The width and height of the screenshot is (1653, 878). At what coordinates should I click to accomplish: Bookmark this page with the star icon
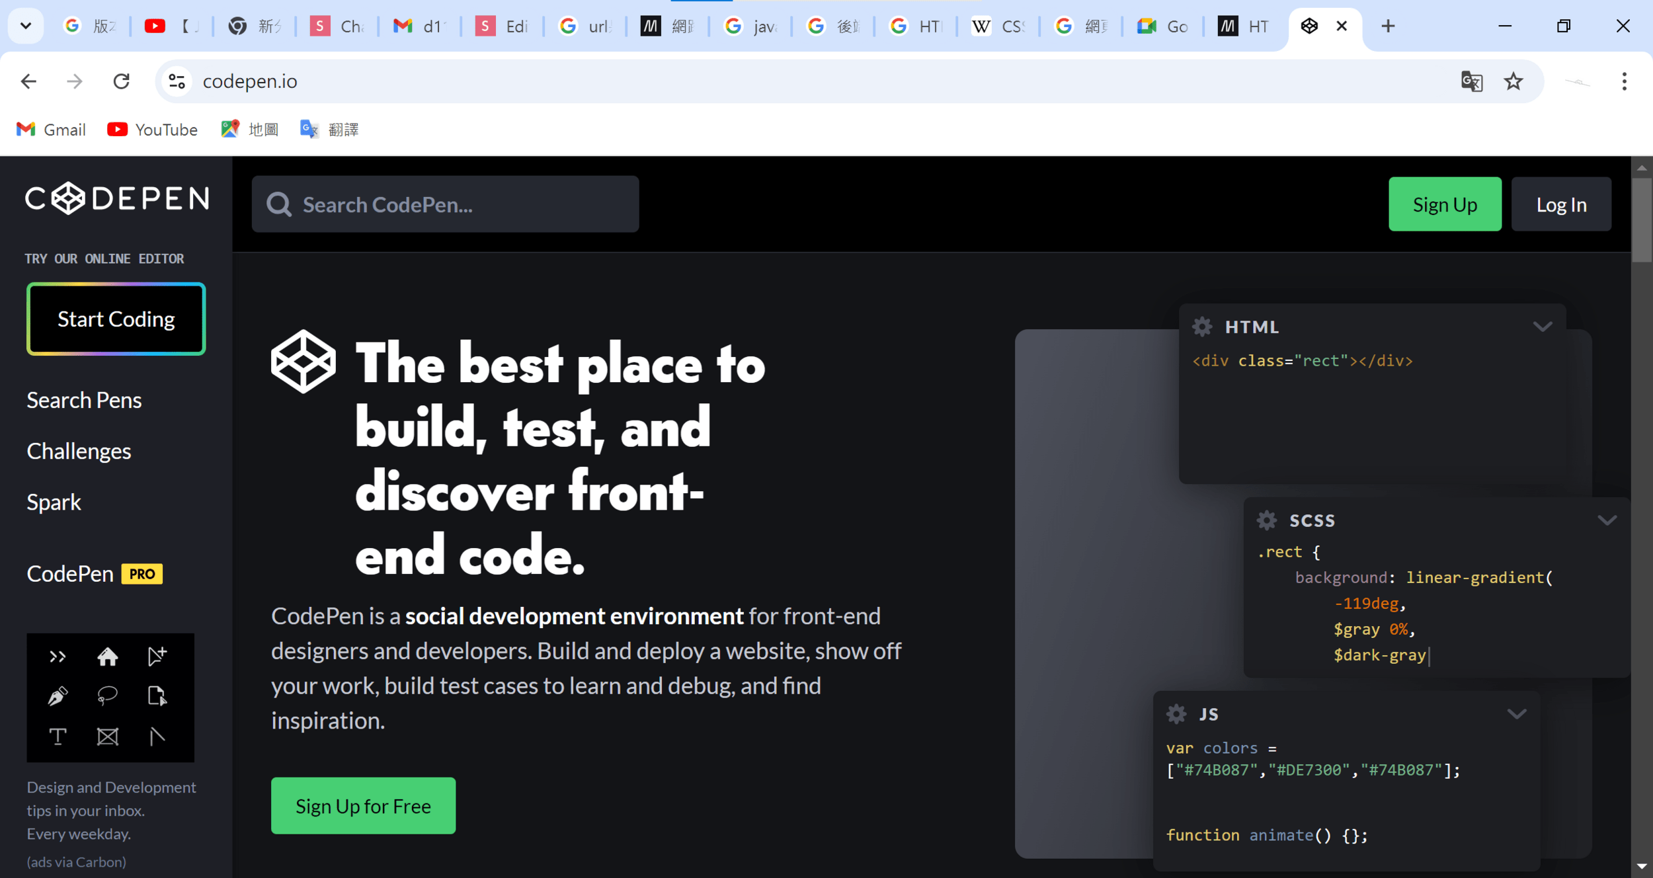tap(1513, 81)
